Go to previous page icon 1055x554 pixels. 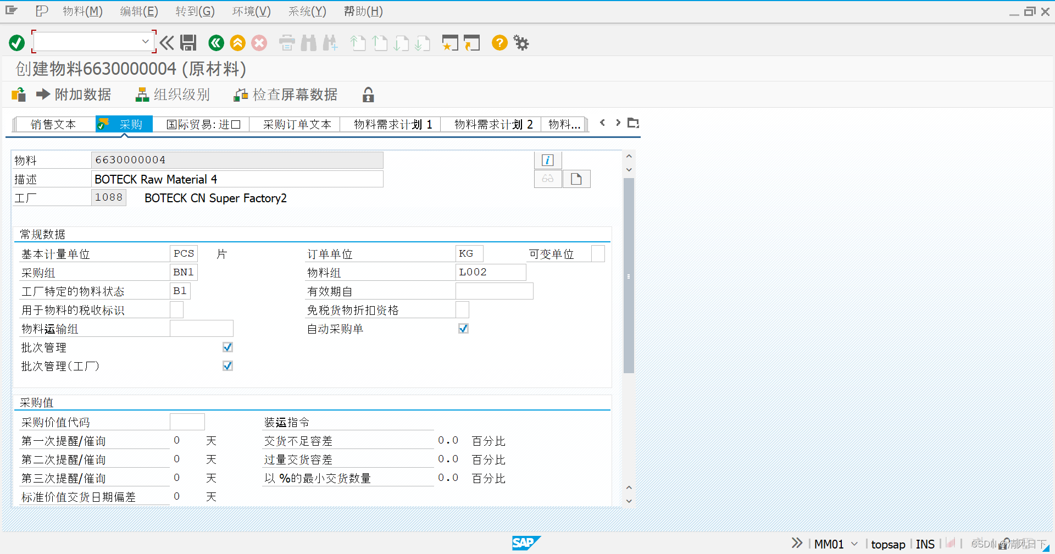(x=380, y=42)
